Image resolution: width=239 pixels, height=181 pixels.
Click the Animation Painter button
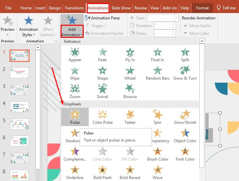104,33
